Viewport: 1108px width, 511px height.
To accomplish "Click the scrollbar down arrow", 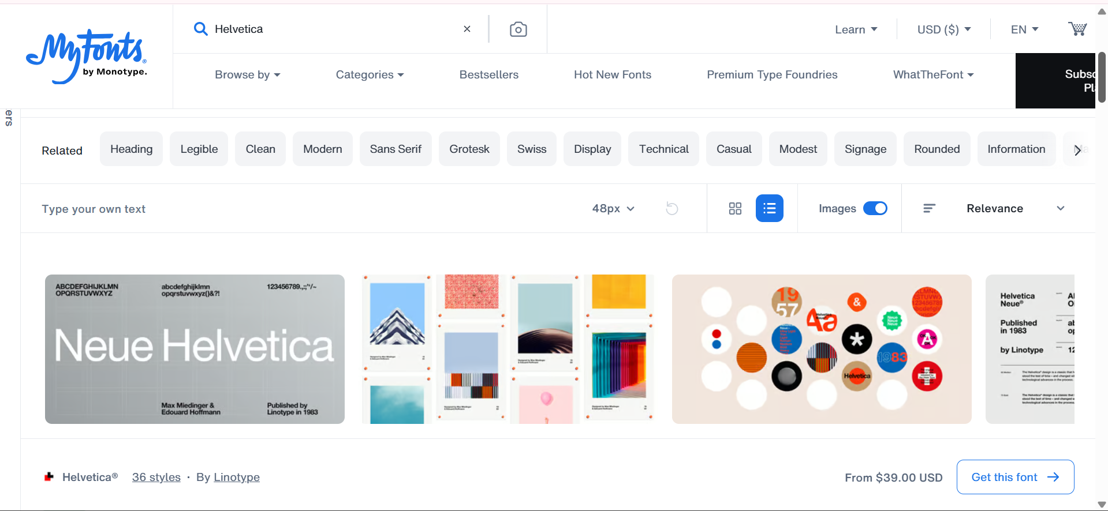I will point(1102,505).
